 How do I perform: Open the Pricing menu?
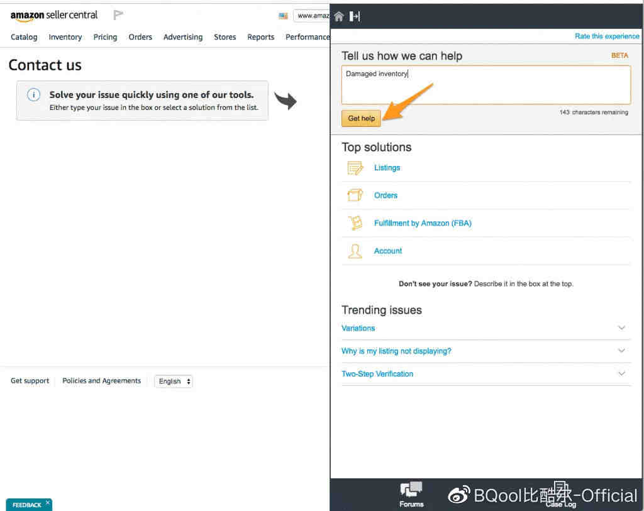105,37
